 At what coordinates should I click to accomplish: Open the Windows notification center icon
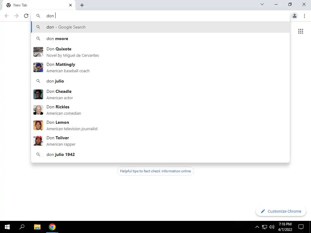click(301, 227)
